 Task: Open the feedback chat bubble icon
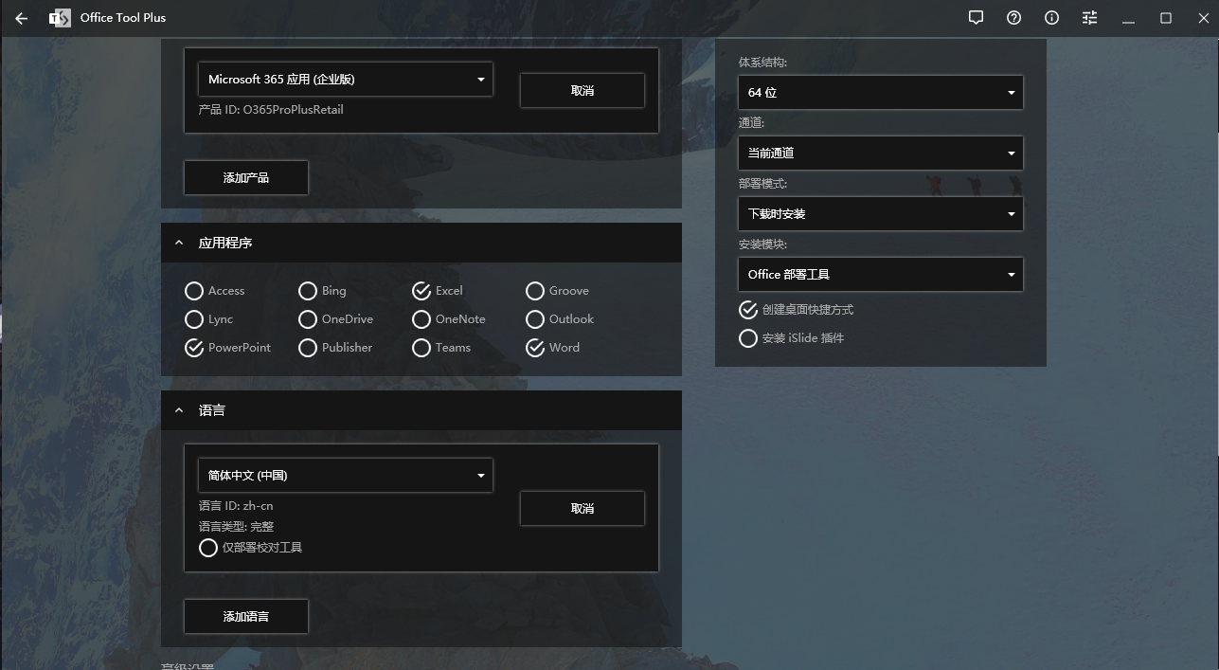tap(976, 18)
